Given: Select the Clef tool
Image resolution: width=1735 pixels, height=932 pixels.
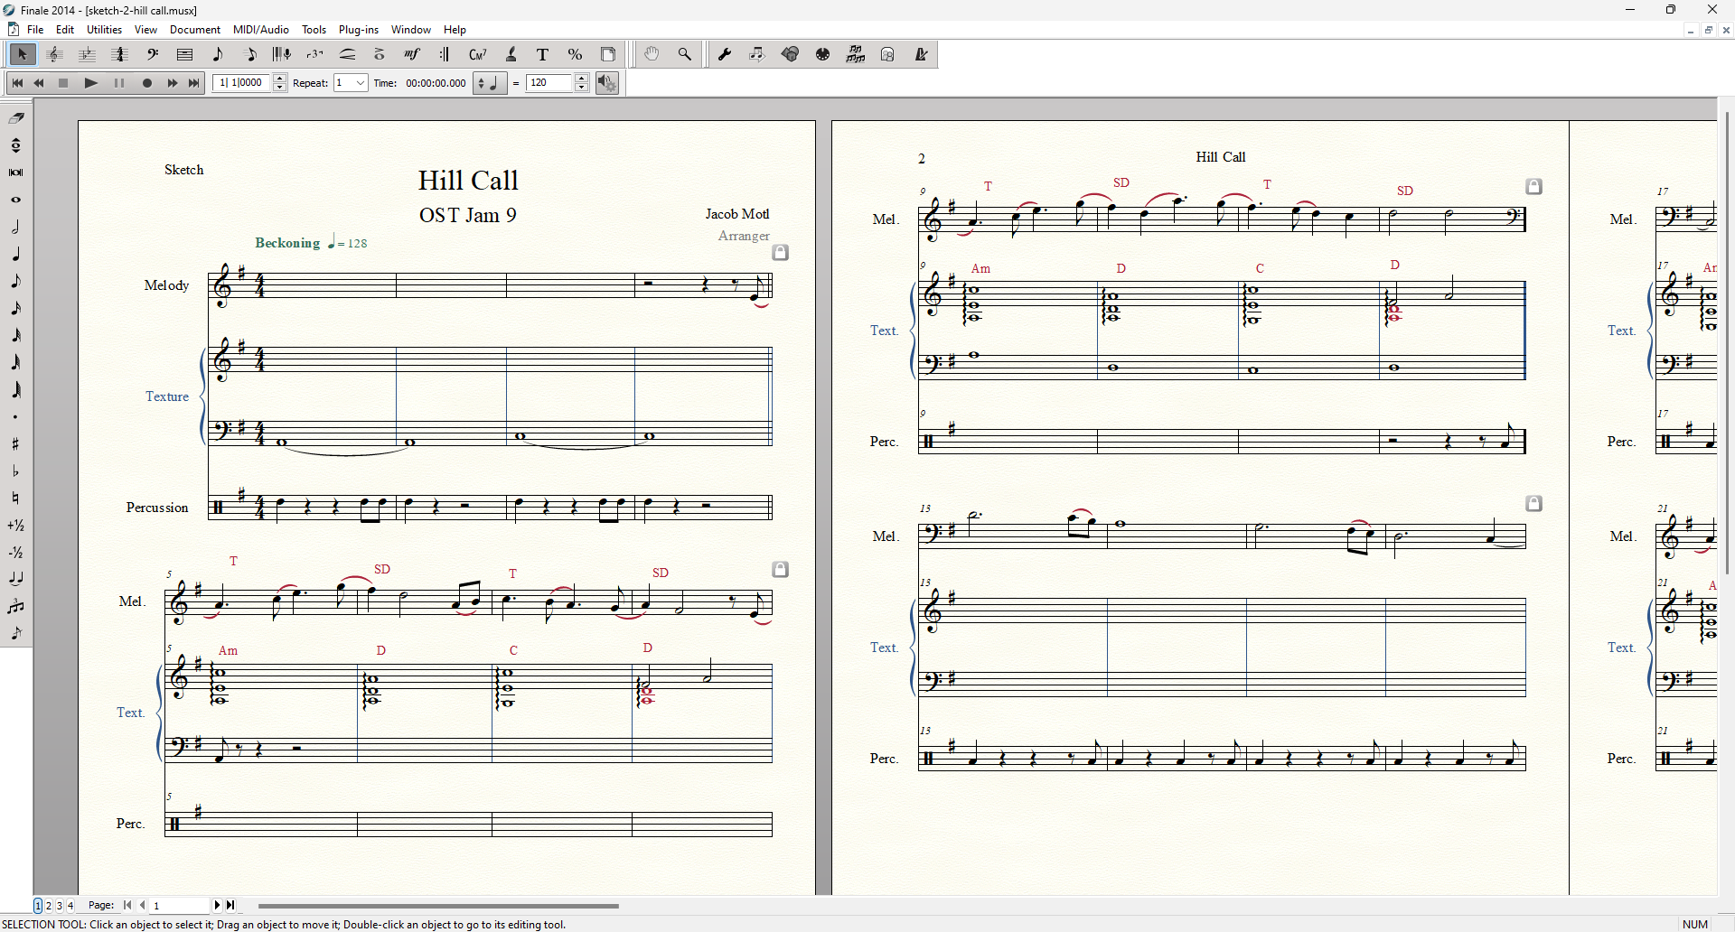Looking at the screenshot, I should click(153, 54).
